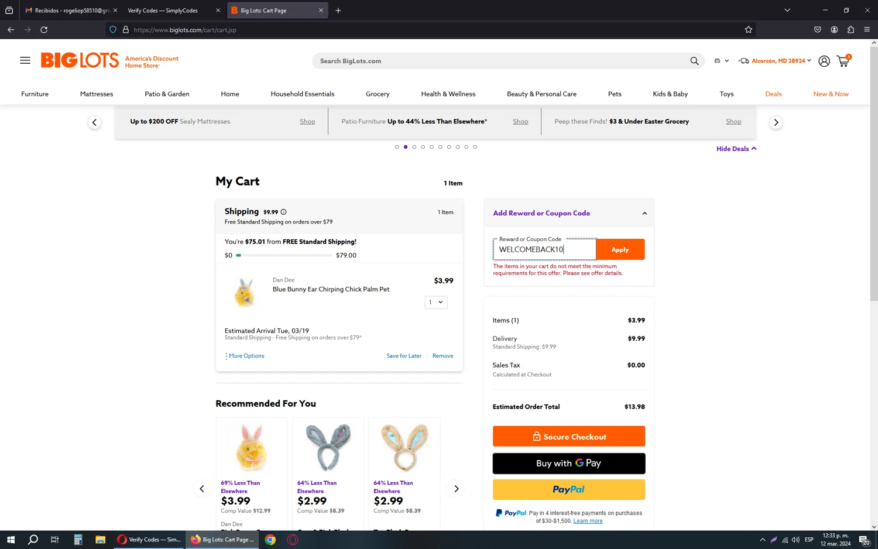Image resolution: width=878 pixels, height=549 pixels.
Task: Expand More Options for cart item
Action: coord(245,356)
